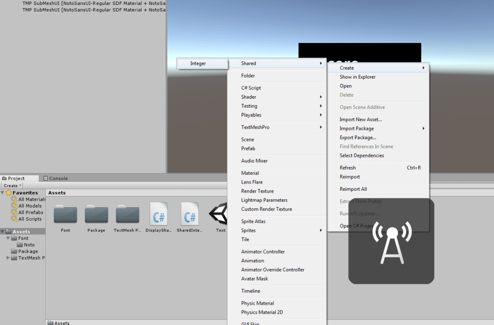494x325 pixels.
Task: Select the SharedInteger C# script icon
Action: tap(190, 214)
